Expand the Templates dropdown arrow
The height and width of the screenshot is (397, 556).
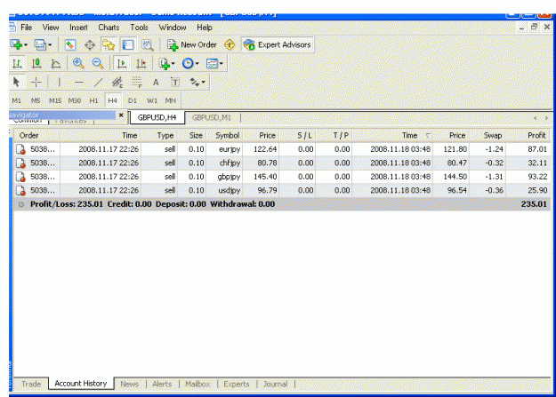click(222, 64)
